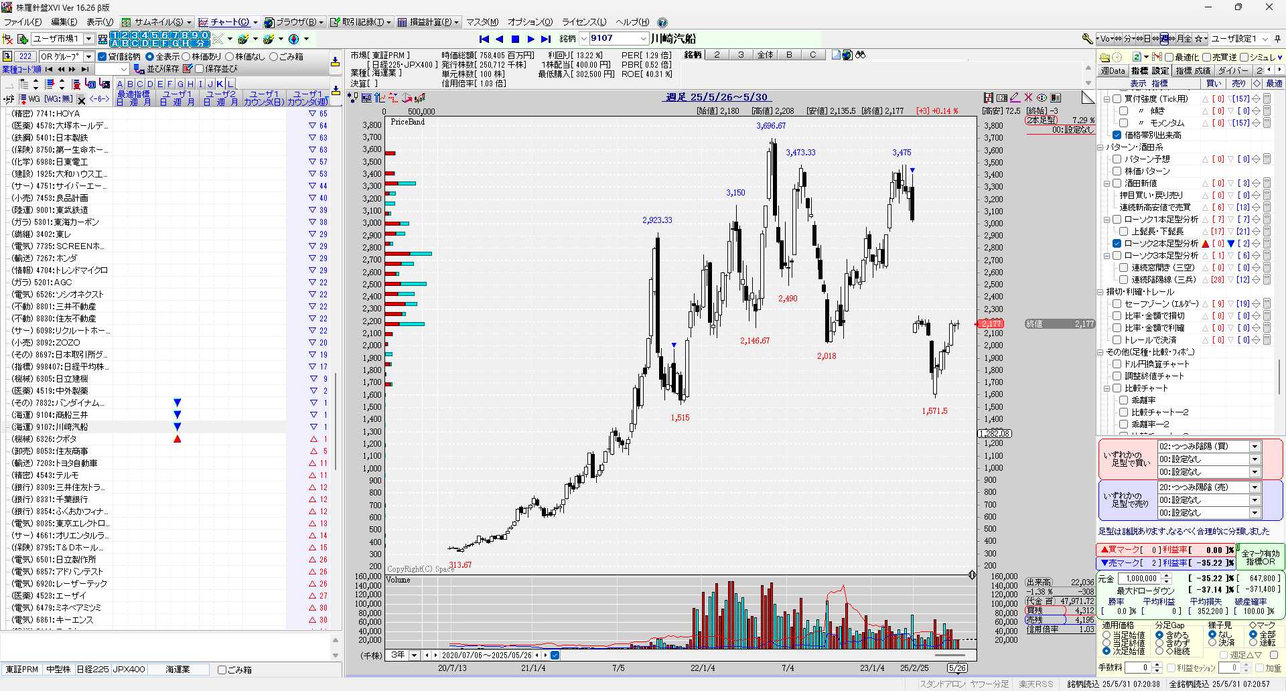The height and width of the screenshot is (691, 1286).
Task: Click the 並び保存 sort save icon
Action: point(139,69)
